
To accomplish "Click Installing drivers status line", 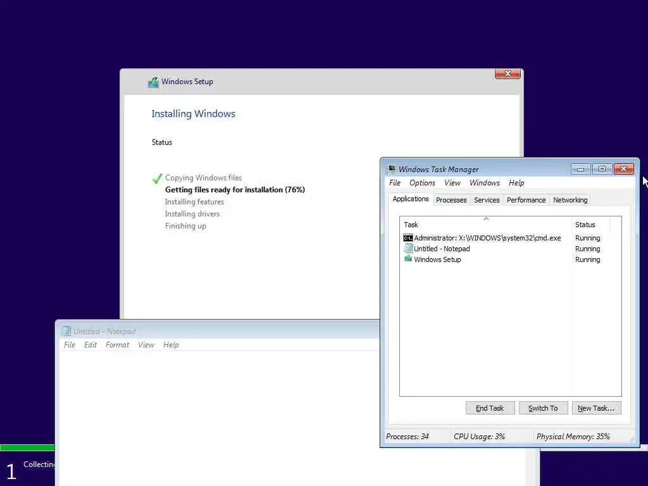I will (x=192, y=214).
